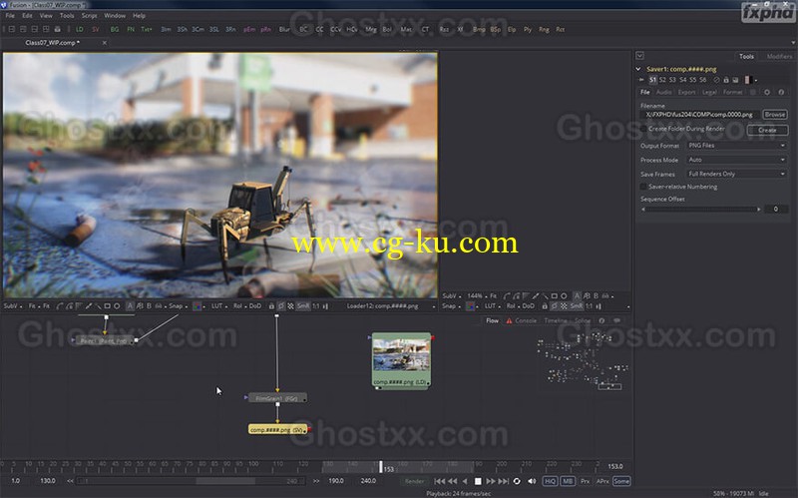Click the info icon beside Spline tab

(601, 320)
